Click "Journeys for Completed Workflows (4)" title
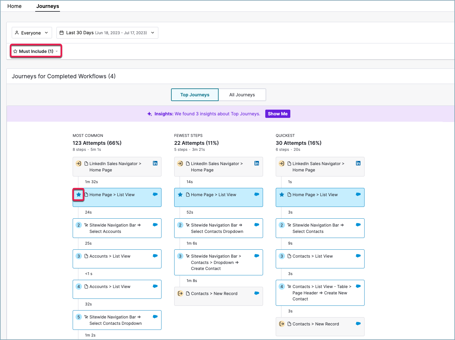 [x=64, y=76]
